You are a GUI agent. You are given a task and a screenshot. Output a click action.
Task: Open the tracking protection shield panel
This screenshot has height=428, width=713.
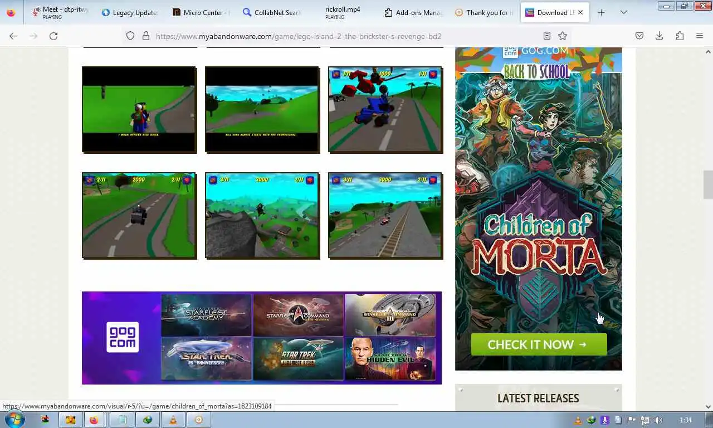point(130,36)
